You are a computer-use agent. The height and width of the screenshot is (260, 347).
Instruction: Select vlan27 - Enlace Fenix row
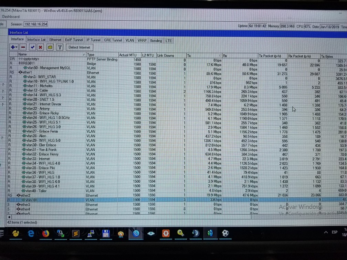177,131
